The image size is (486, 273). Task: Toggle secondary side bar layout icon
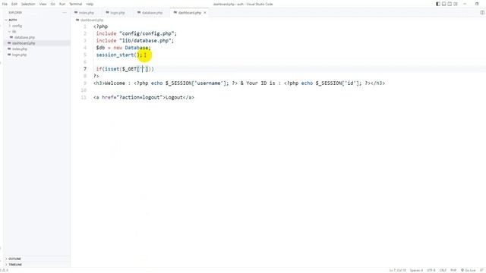click(450, 4)
